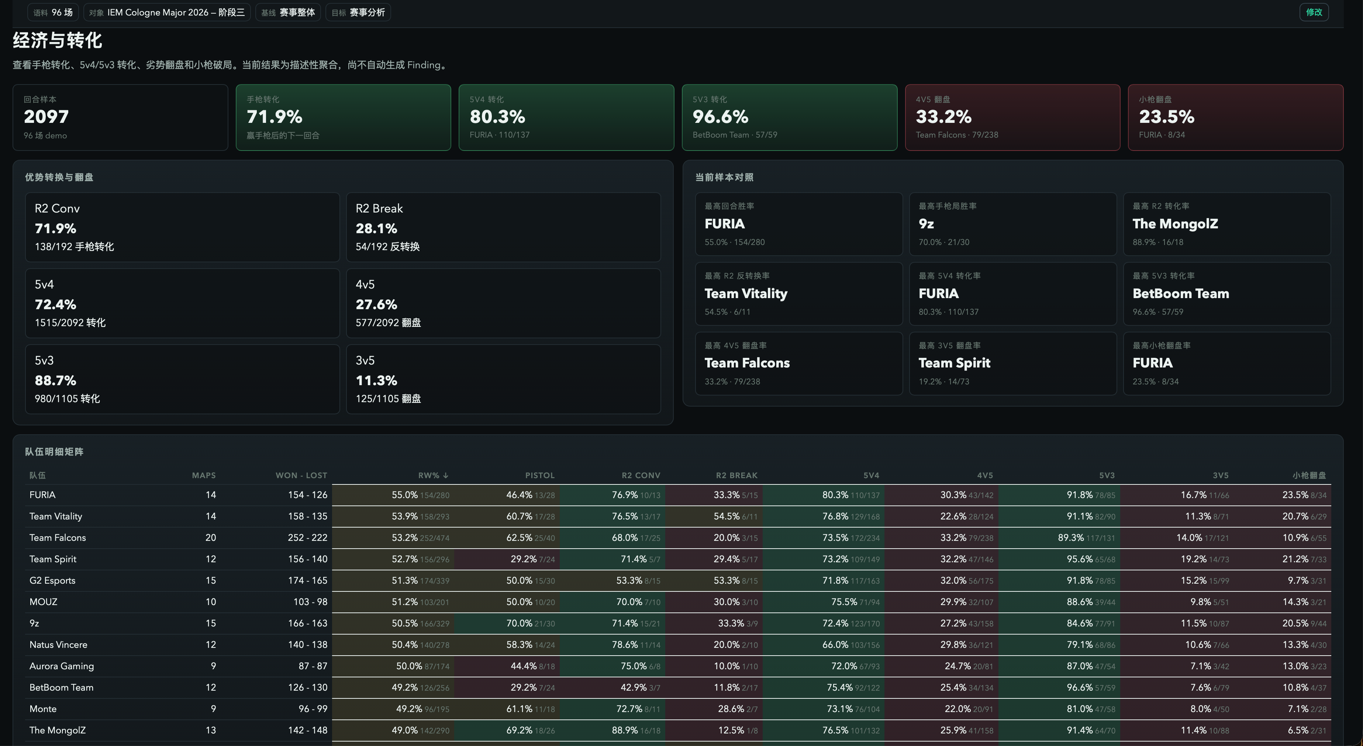Select Monte's 61.1% PISTOL cell
Image resolution: width=1363 pixels, height=746 pixels.
coord(507,709)
